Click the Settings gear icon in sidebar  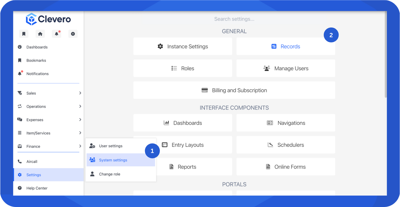20,175
